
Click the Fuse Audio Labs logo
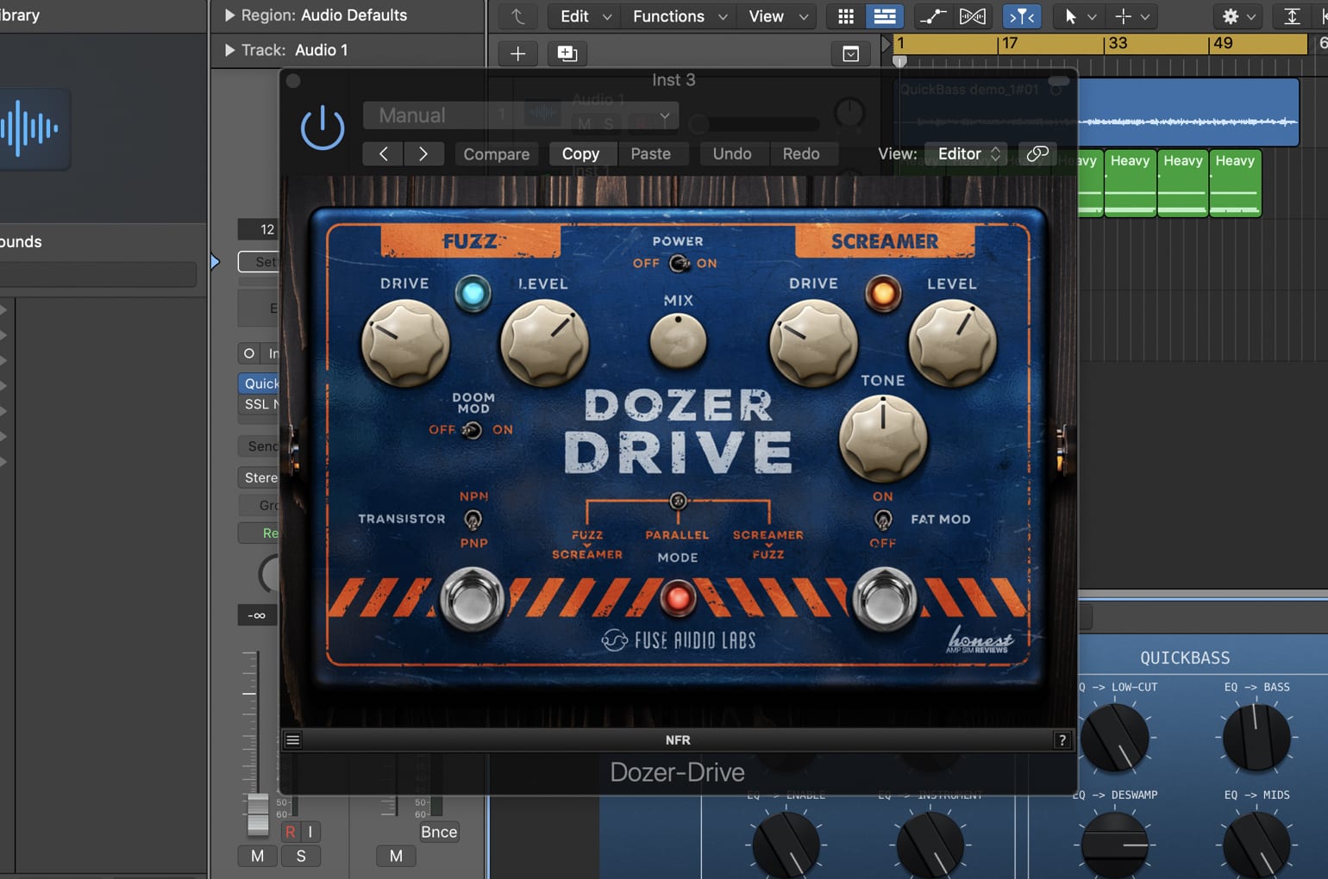click(x=679, y=640)
